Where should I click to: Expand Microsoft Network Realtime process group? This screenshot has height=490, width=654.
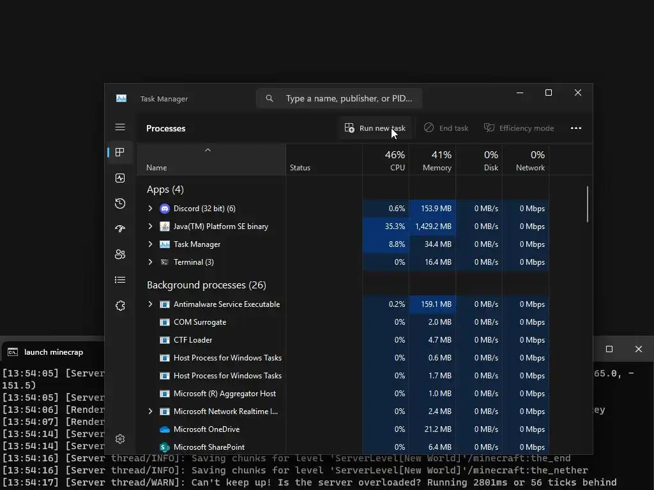tap(150, 412)
